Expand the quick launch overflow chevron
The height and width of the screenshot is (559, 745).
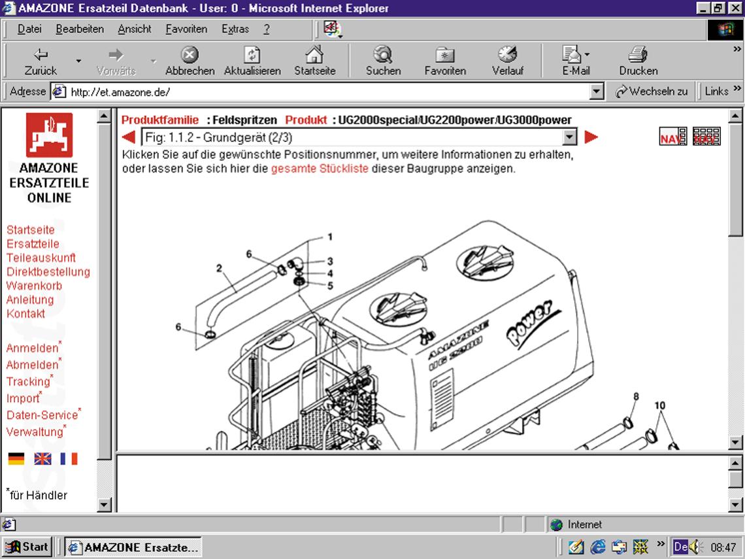click(x=661, y=543)
